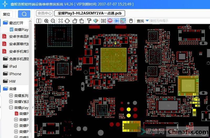Click the mirror flip board icon
Viewport: 210px width, 138px height.
[x=103, y=21]
